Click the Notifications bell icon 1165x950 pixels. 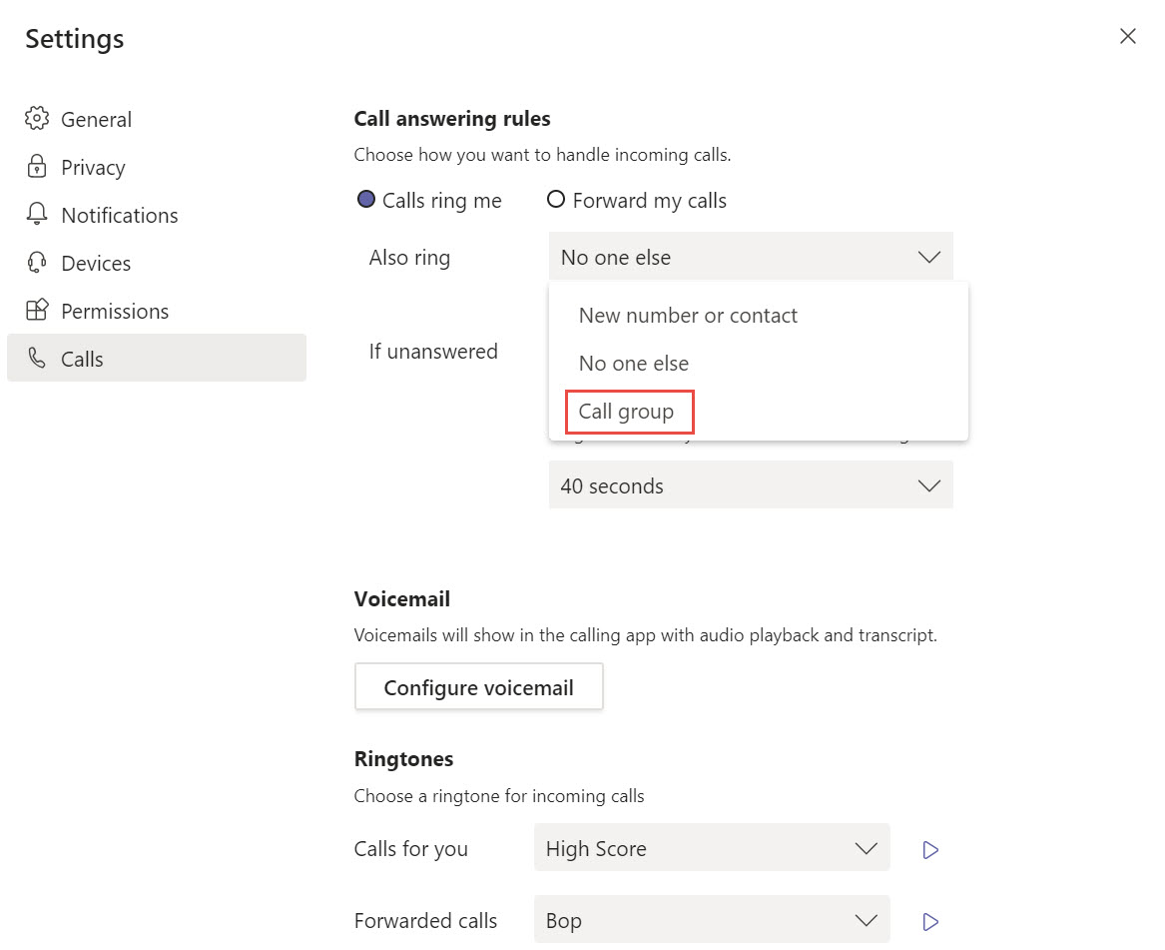click(x=36, y=214)
